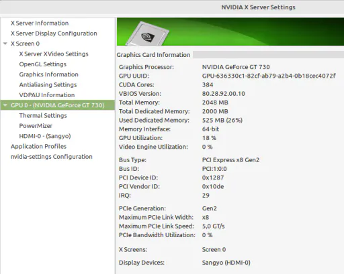Viewport: 344px width, 274px height.
Task: Click the NVIDIA graphics card logo icon
Action: pos(147,33)
